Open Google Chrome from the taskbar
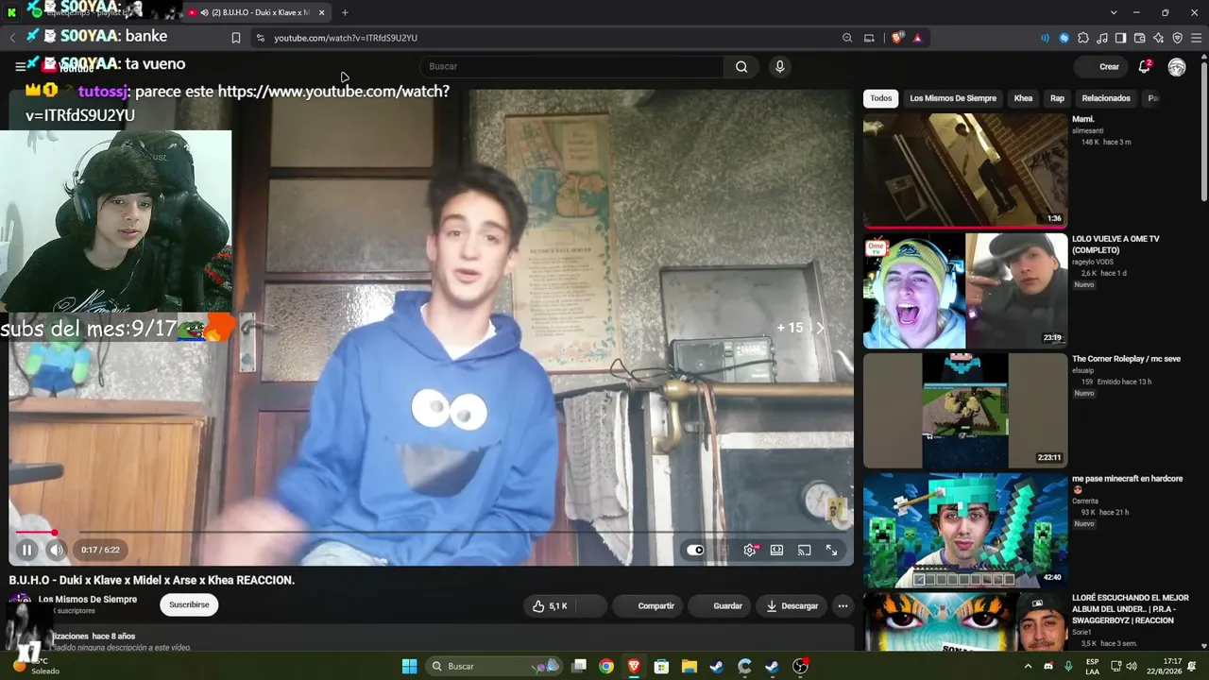The image size is (1209, 680). 606,666
